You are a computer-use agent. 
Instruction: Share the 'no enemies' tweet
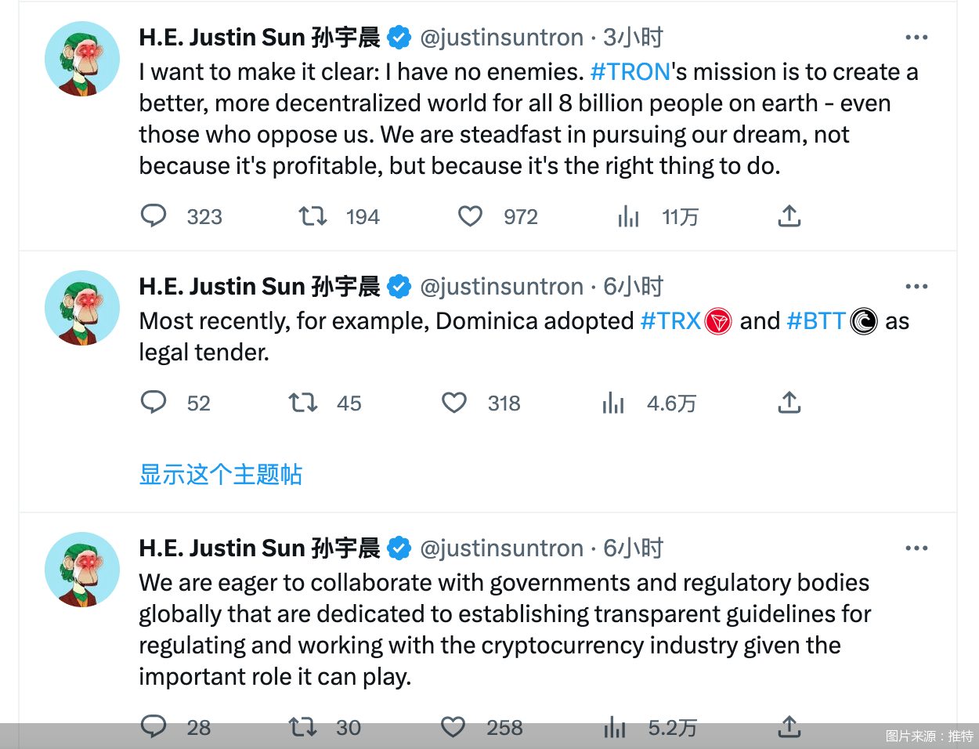click(x=789, y=215)
